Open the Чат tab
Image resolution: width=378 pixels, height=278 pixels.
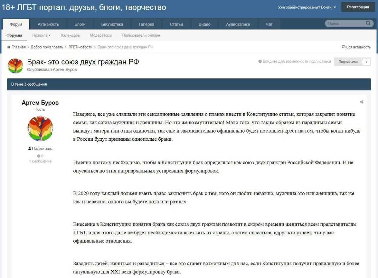pyautogui.click(x=269, y=24)
